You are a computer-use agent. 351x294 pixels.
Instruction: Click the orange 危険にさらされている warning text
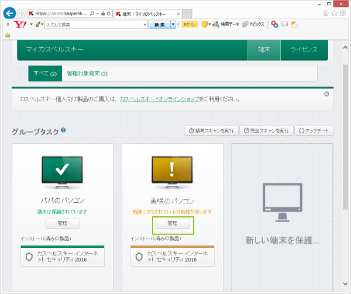[172, 212]
